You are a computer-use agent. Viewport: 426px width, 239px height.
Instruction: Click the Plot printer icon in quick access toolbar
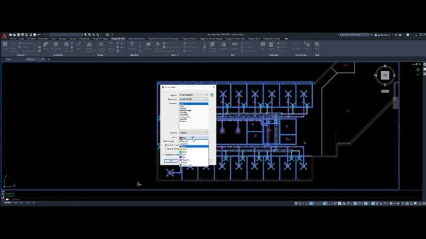pos(35,35)
